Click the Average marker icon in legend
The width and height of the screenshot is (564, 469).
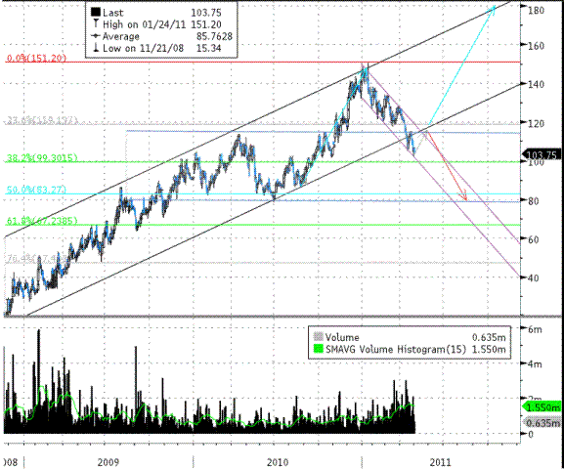[96, 36]
